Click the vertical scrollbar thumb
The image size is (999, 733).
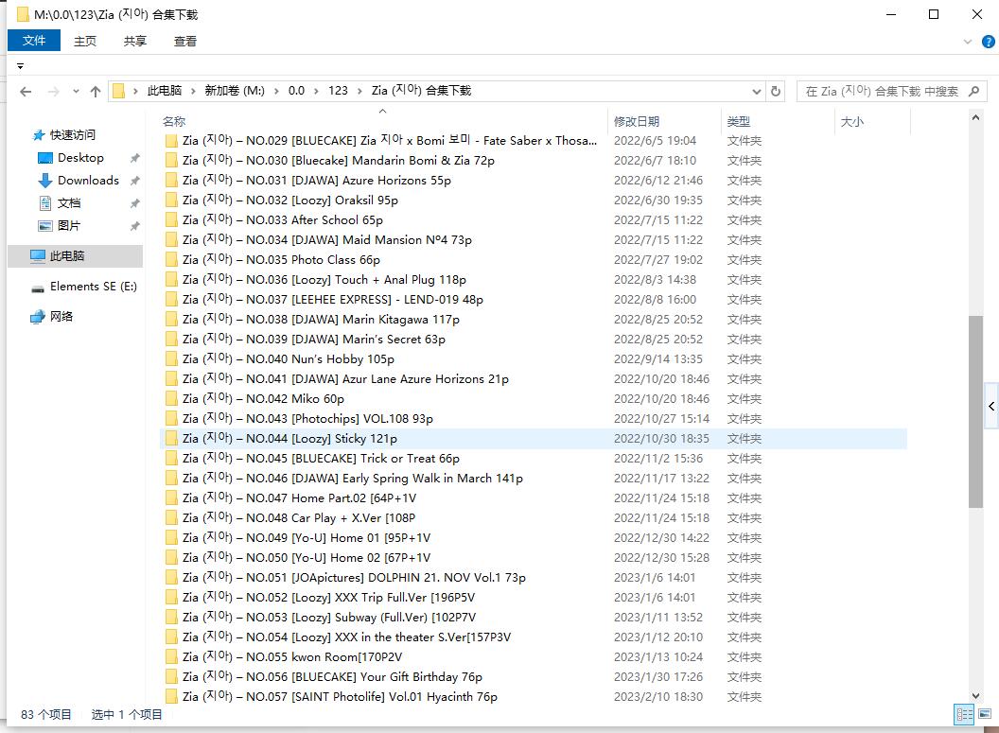[x=975, y=411]
